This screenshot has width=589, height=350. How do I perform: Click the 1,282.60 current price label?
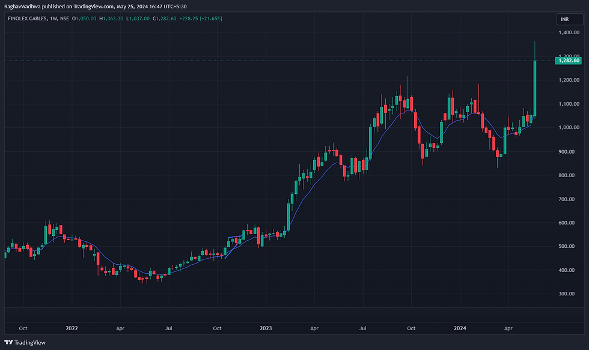point(569,61)
